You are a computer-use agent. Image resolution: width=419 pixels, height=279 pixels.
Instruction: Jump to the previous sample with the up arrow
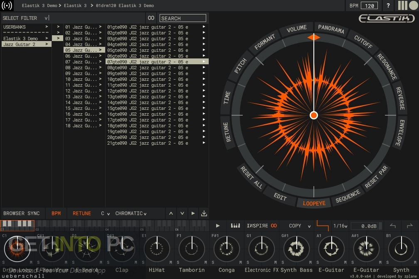click(x=171, y=213)
